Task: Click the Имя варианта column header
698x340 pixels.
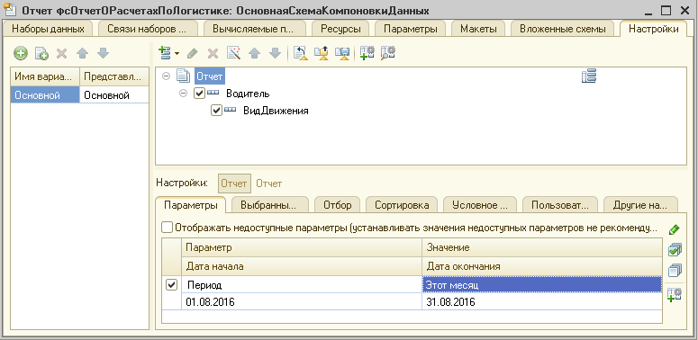Action: [x=45, y=76]
